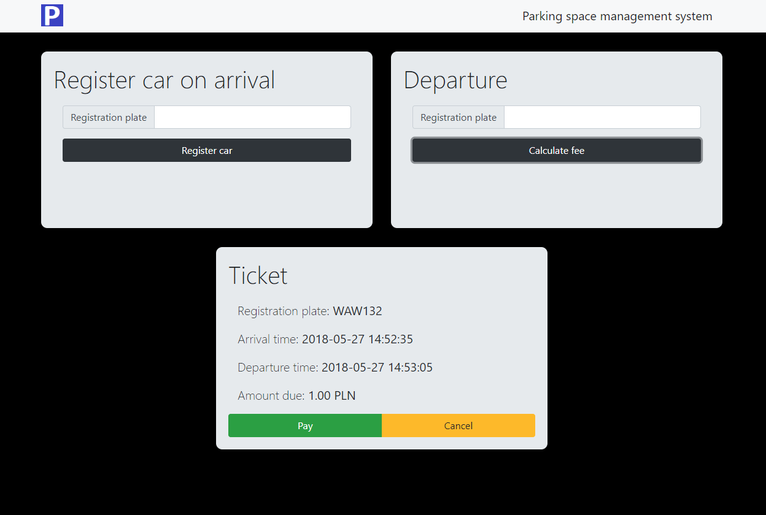Click the Amount due label text

click(271, 395)
